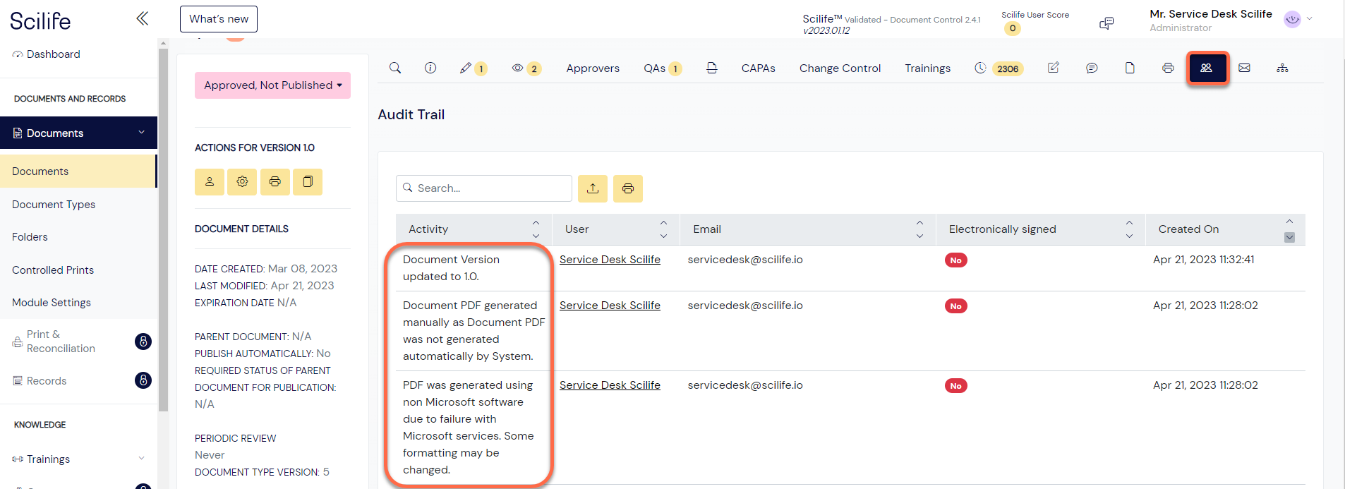Click the No signed badge in first row

[x=956, y=260]
